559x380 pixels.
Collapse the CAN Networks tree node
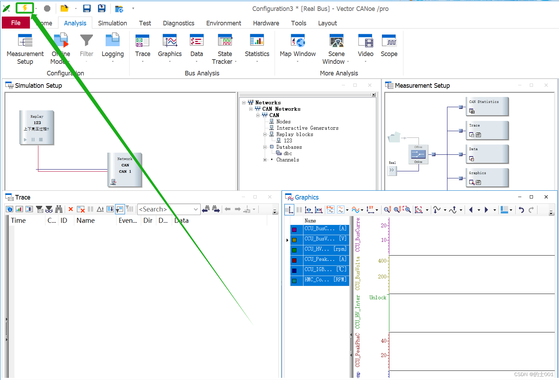[251, 109]
